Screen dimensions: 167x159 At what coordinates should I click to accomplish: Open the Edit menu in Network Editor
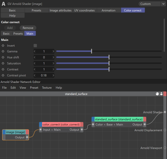point(13,88)
